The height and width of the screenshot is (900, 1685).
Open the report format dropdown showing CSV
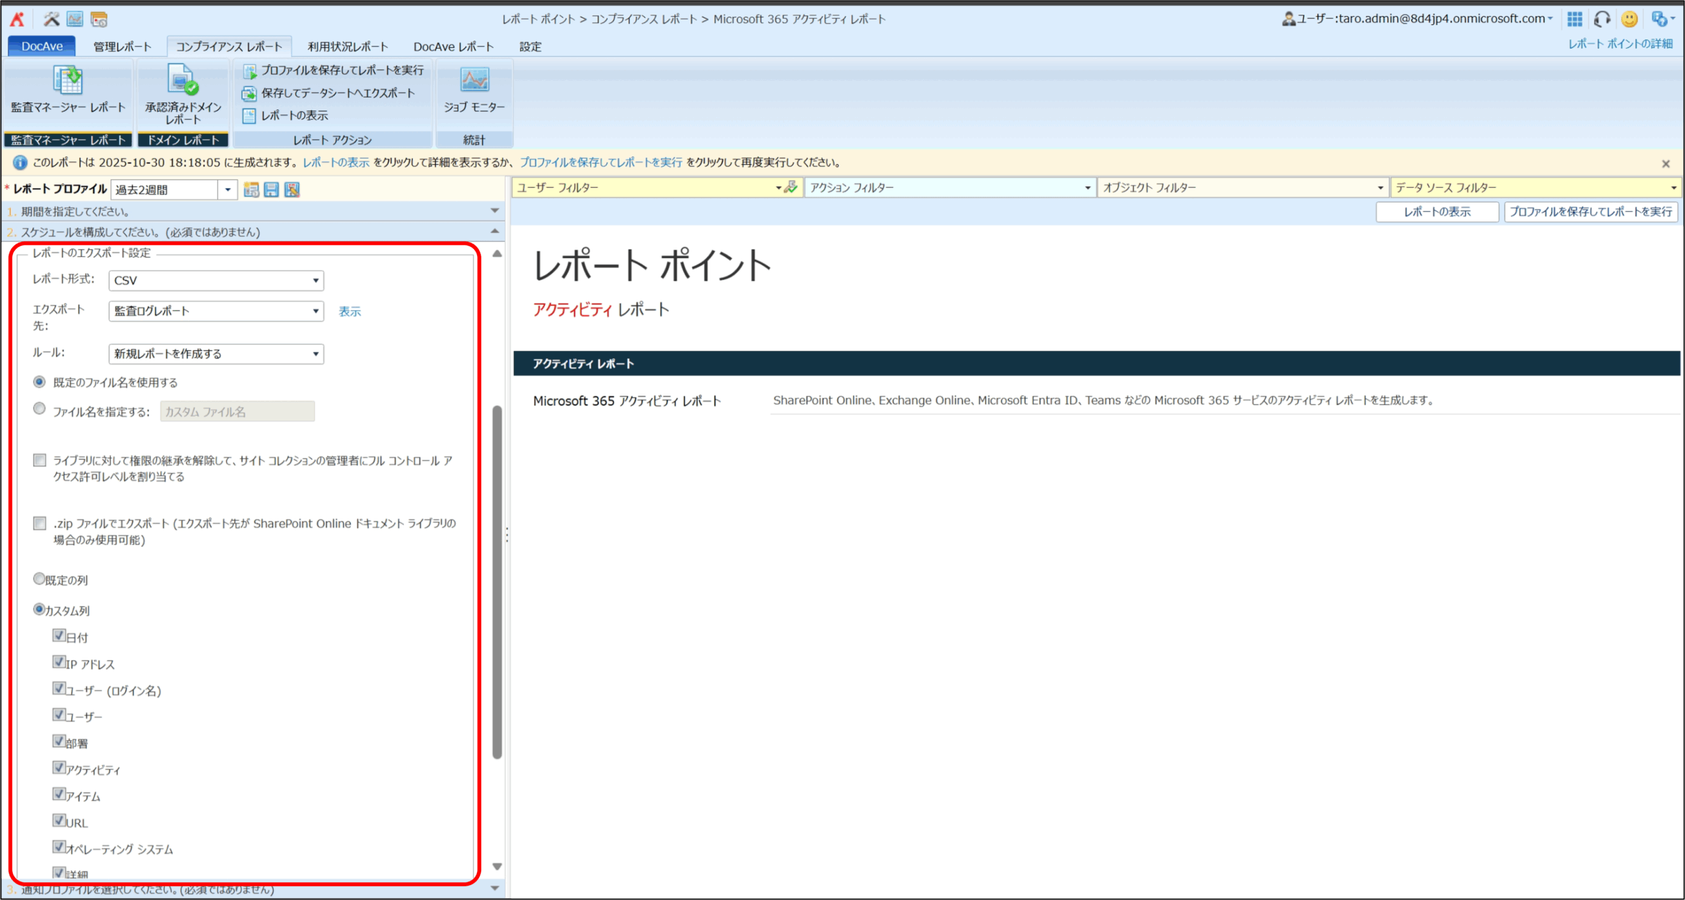click(x=216, y=280)
